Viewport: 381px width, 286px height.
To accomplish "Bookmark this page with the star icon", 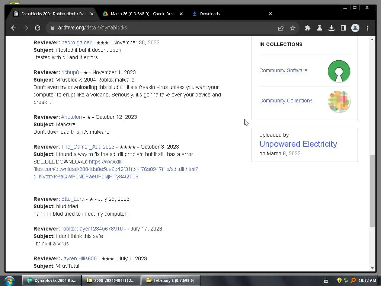I will tap(293, 28).
